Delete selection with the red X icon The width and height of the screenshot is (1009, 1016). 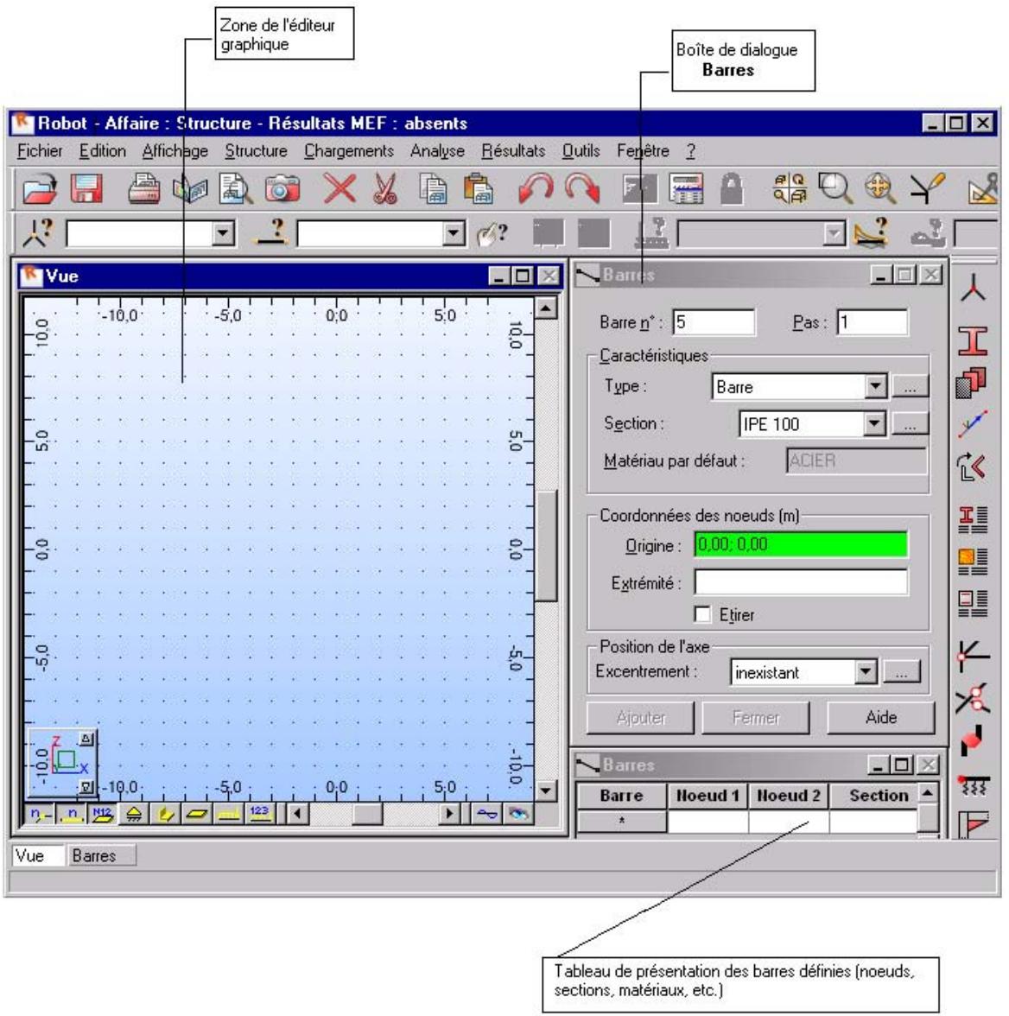pyautogui.click(x=340, y=189)
